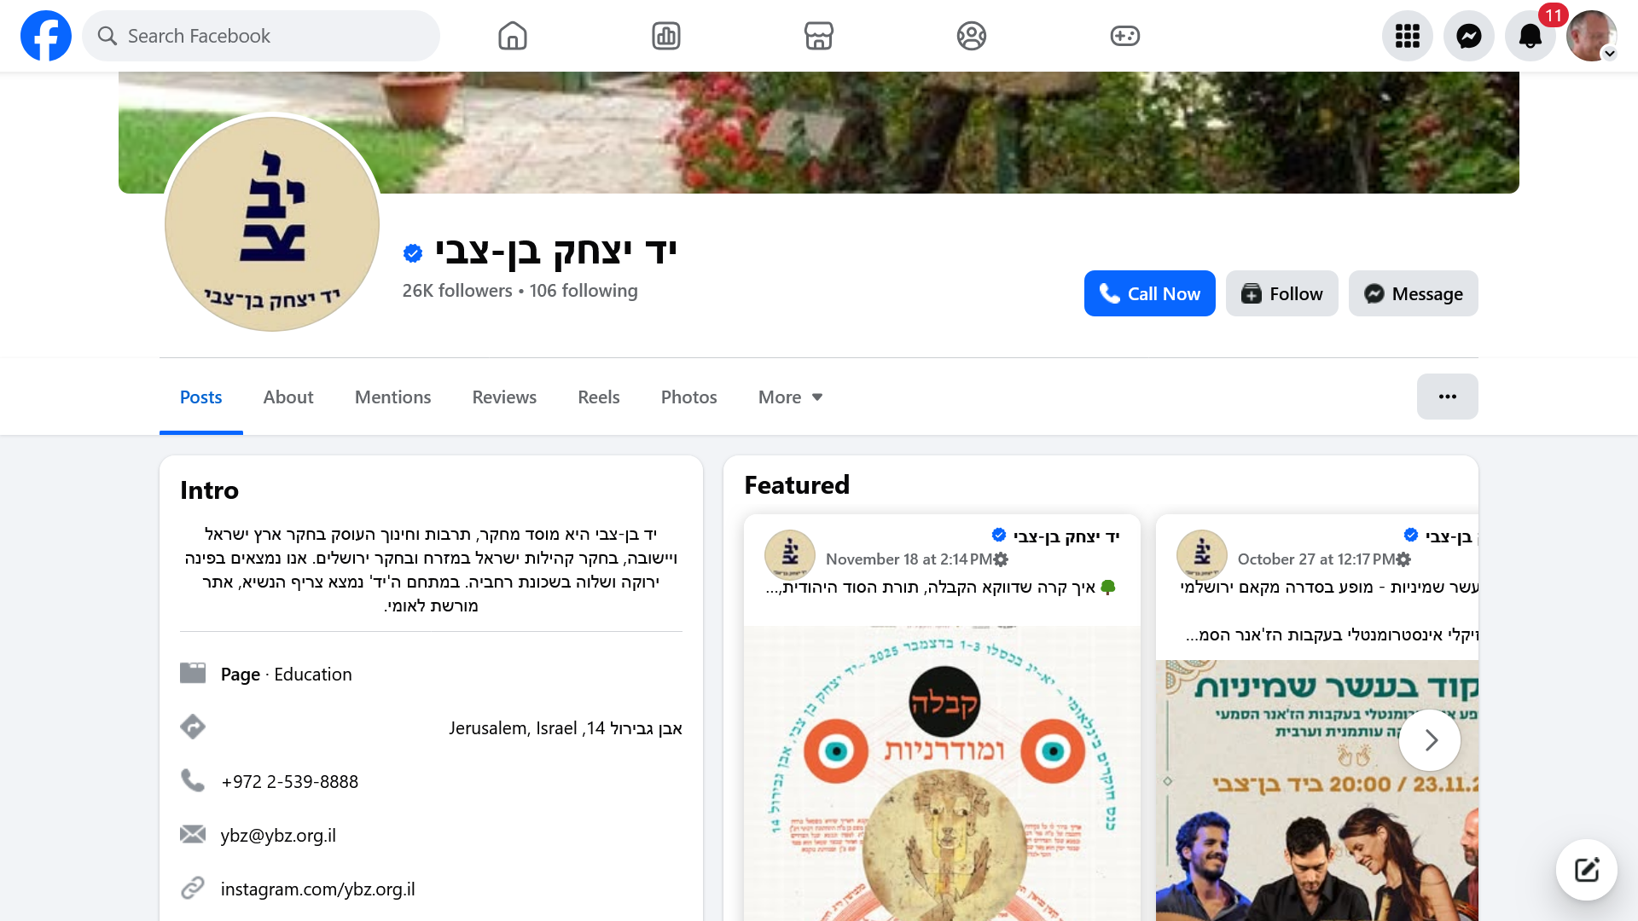Open the professional dashboard chart icon
The width and height of the screenshot is (1638, 921).
point(665,36)
